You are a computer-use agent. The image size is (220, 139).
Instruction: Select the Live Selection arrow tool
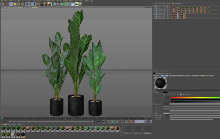click(7, 4)
